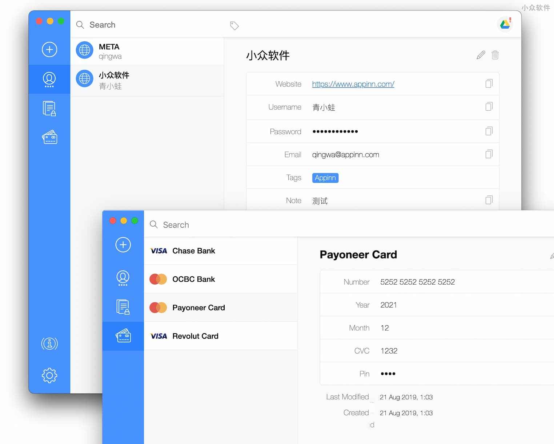554x444 pixels.
Task: Open Settings gear in back window sidebar
Action: tap(49, 375)
